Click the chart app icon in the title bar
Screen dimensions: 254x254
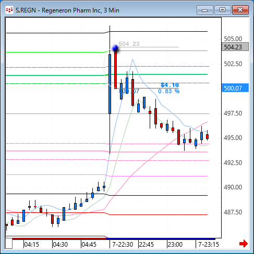click(x=9, y=10)
